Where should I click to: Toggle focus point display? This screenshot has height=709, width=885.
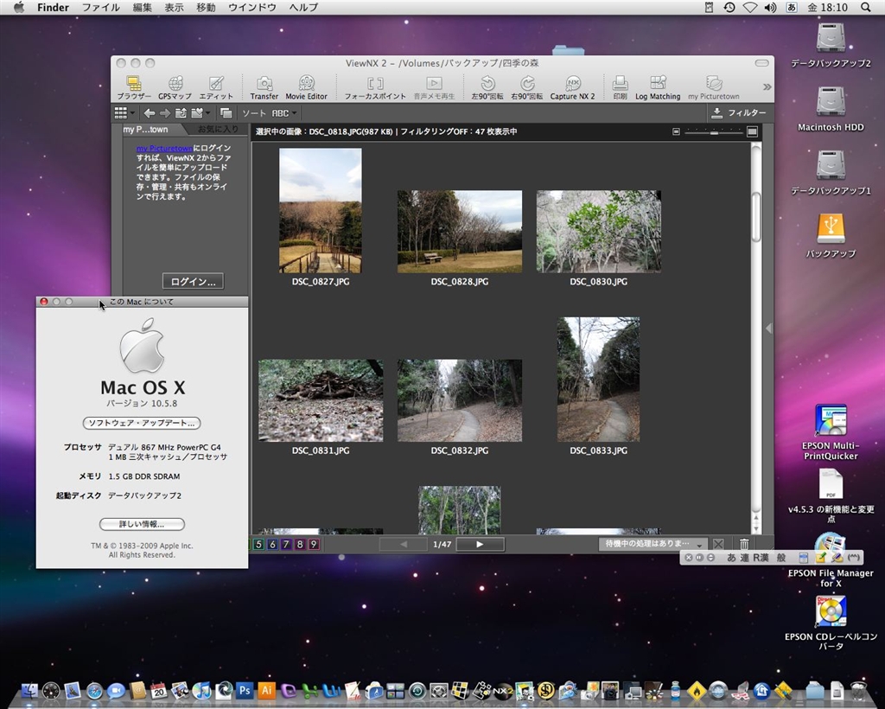point(375,85)
